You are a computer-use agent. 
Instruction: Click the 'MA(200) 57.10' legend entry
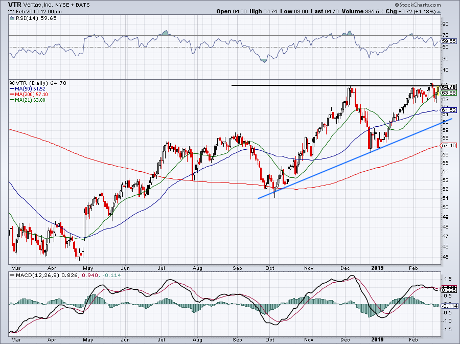coord(31,95)
